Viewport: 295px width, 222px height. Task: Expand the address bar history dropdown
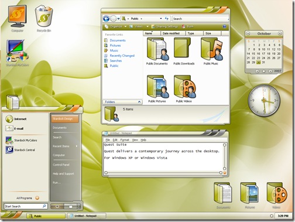pos(161,19)
